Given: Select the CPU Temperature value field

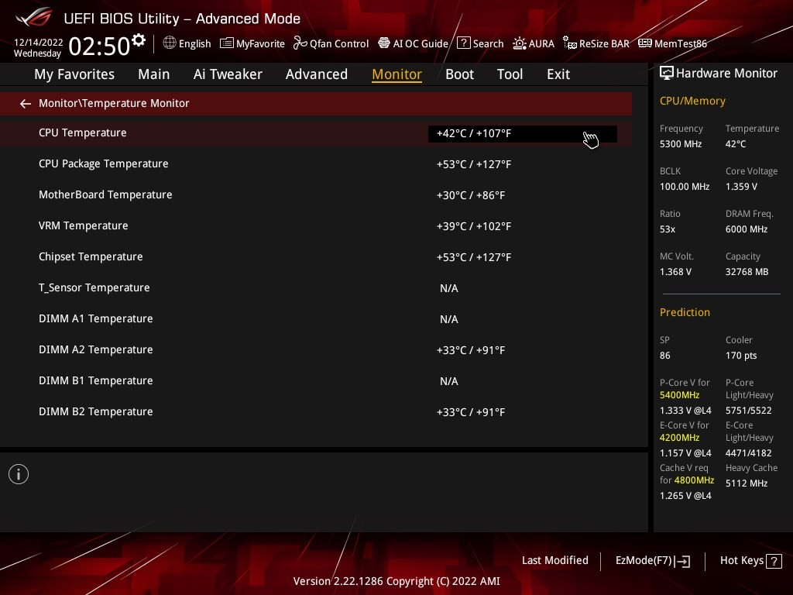Looking at the screenshot, I should [x=522, y=133].
